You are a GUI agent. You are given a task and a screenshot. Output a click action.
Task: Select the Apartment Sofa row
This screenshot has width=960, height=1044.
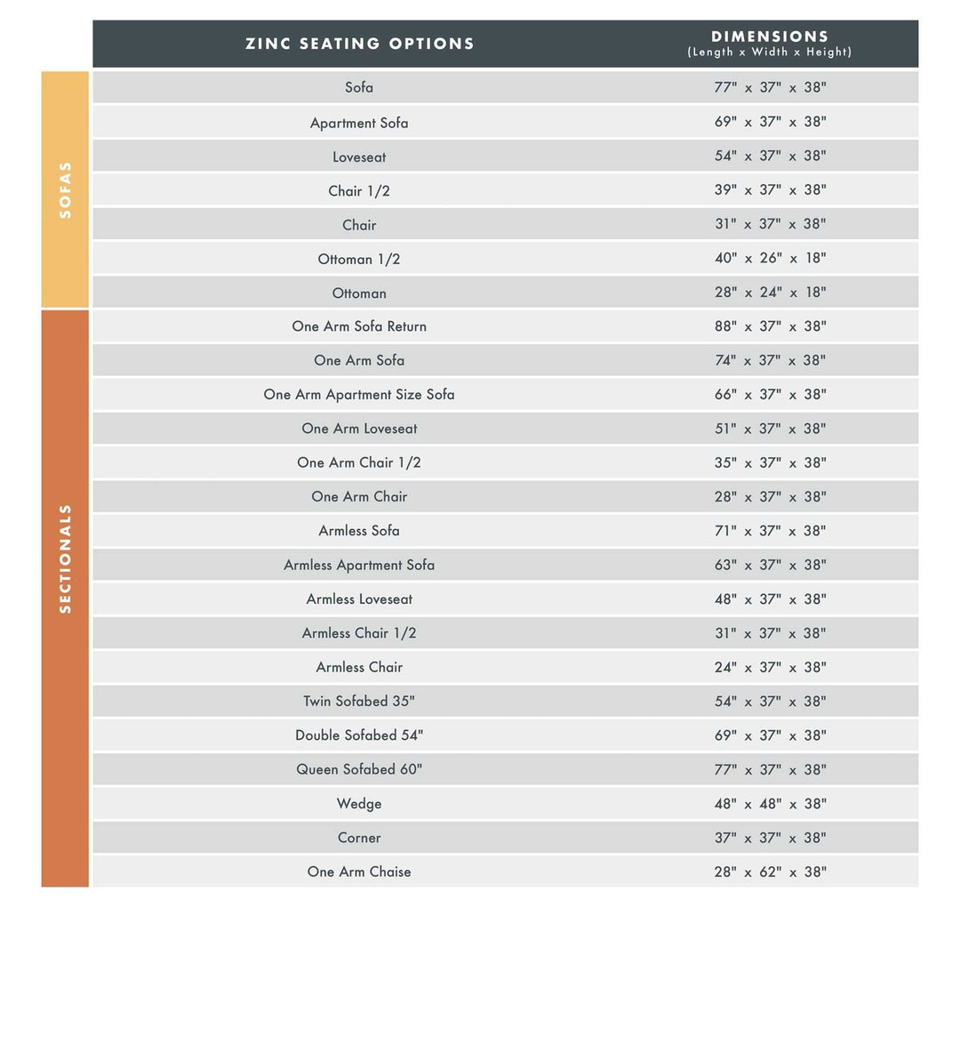point(359,123)
